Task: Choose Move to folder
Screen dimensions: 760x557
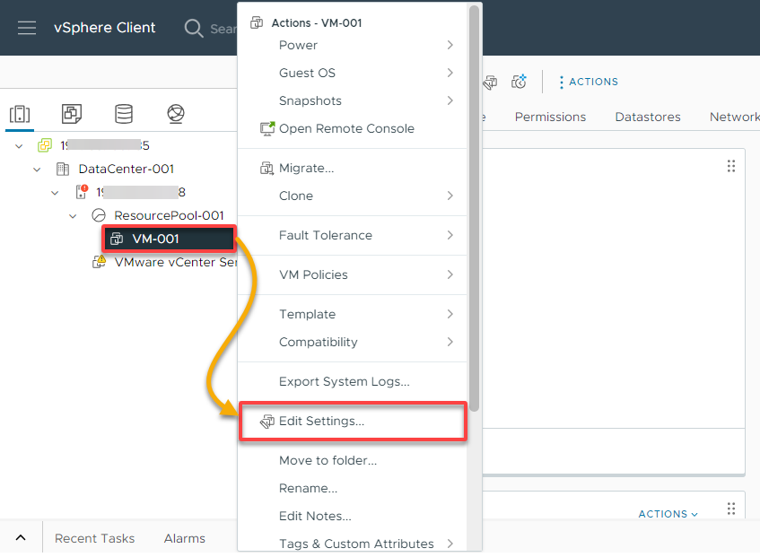Action: (353, 461)
